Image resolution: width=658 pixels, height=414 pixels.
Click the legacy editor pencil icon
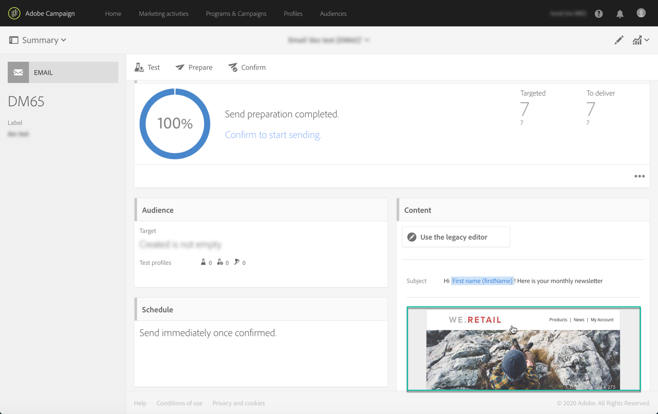point(412,237)
